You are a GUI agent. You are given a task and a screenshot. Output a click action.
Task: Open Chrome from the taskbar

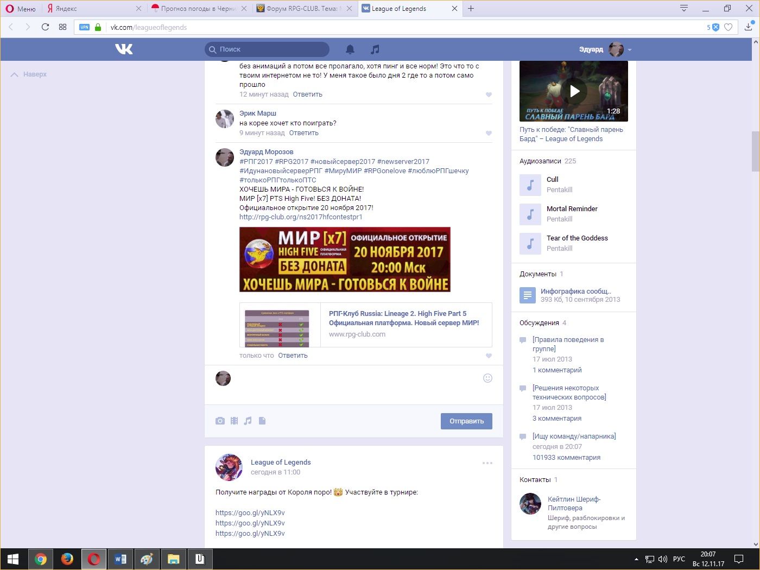(41, 559)
